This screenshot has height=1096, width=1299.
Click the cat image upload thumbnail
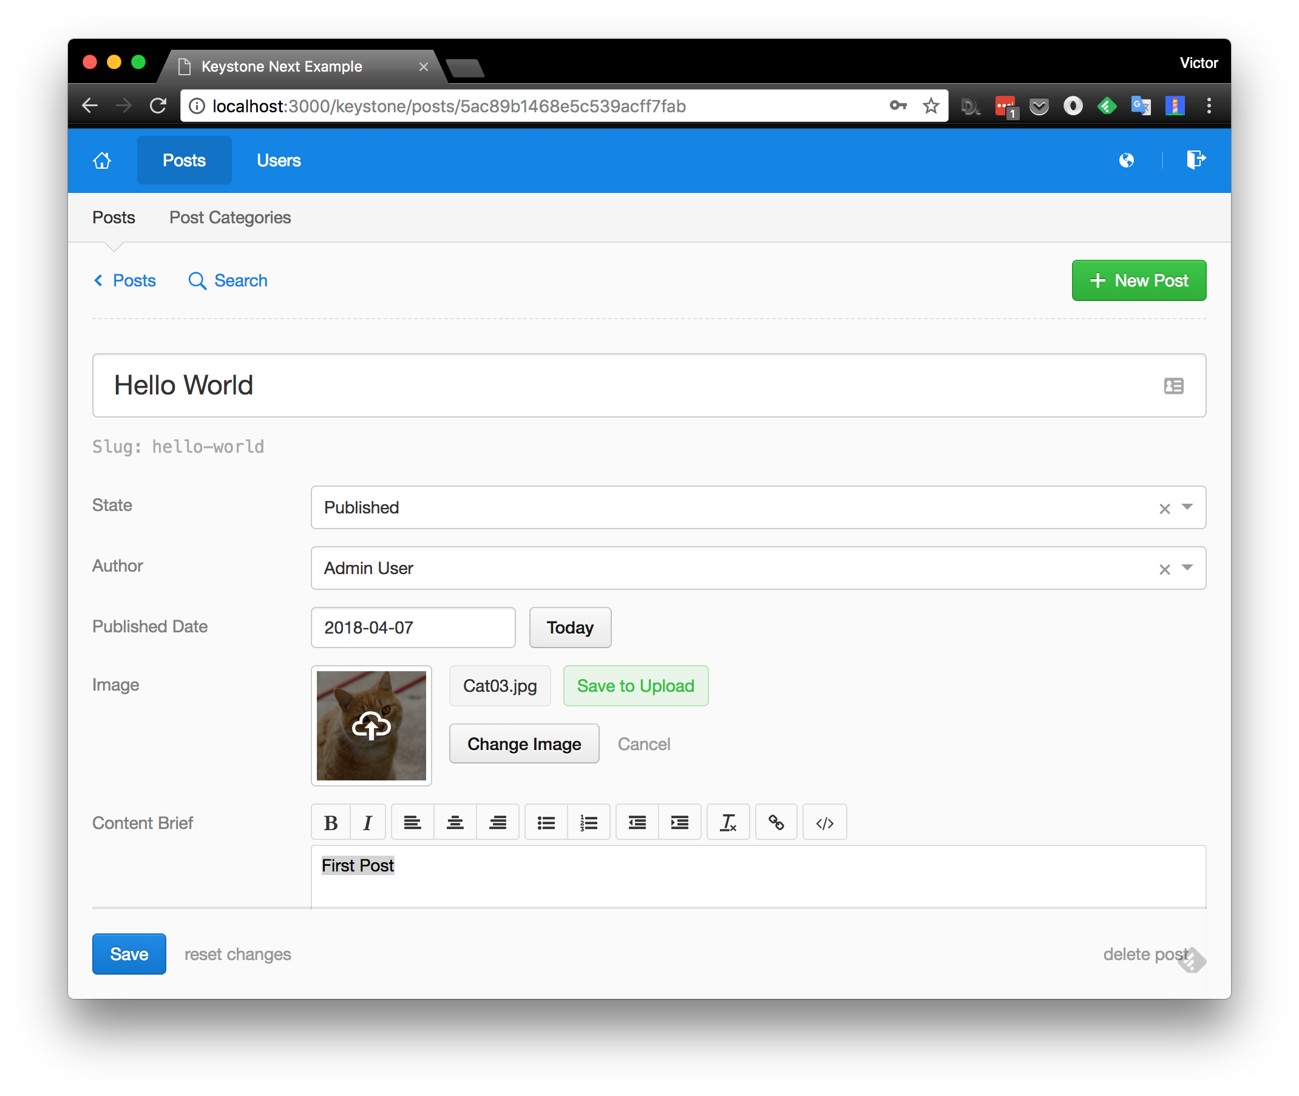click(x=371, y=725)
